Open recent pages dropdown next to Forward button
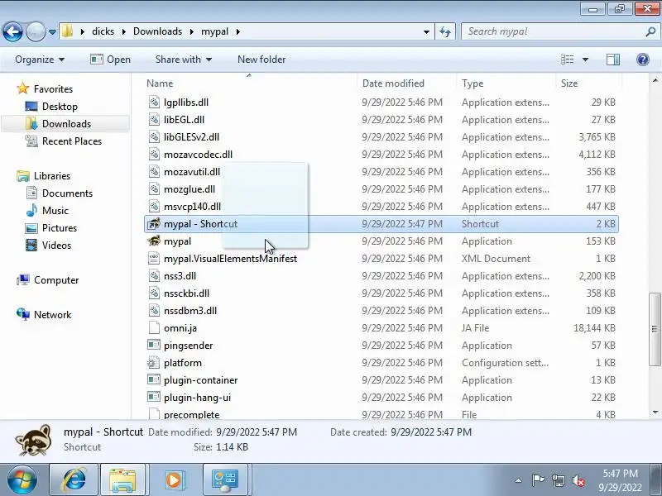The height and width of the screenshot is (496, 662). [x=52, y=31]
